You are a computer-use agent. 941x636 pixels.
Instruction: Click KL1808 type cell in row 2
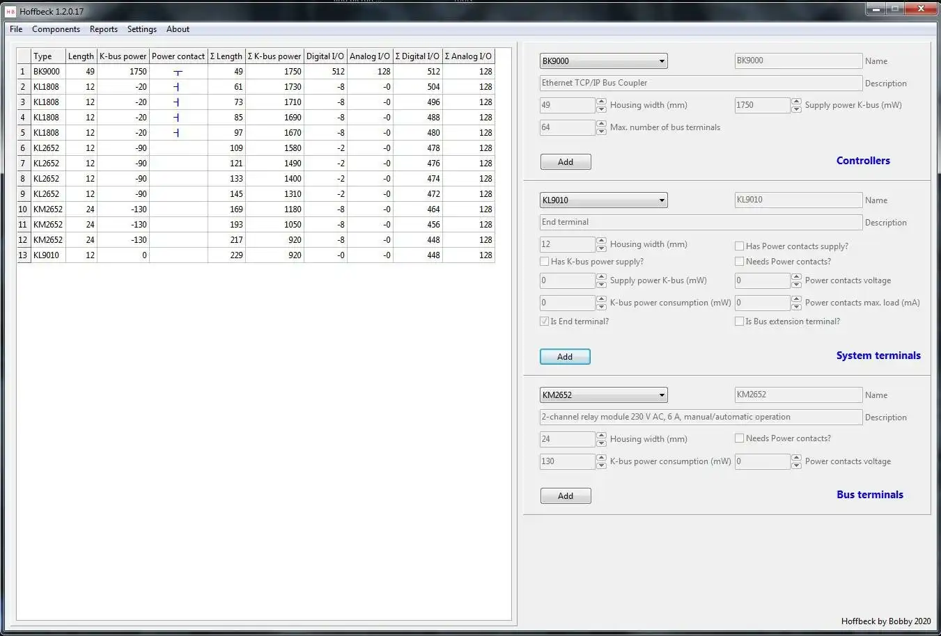pos(48,87)
